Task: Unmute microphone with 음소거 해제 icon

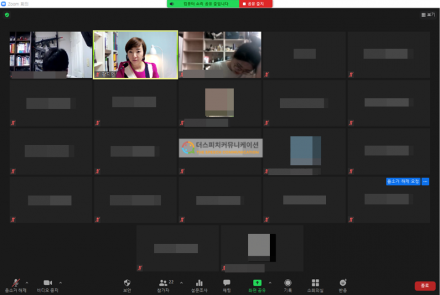Action: 15,283
